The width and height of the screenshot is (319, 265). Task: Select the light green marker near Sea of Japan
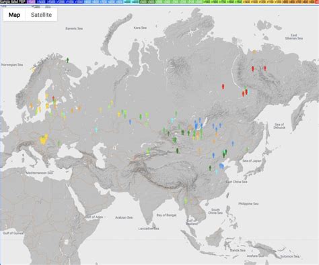click(x=247, y=150)
